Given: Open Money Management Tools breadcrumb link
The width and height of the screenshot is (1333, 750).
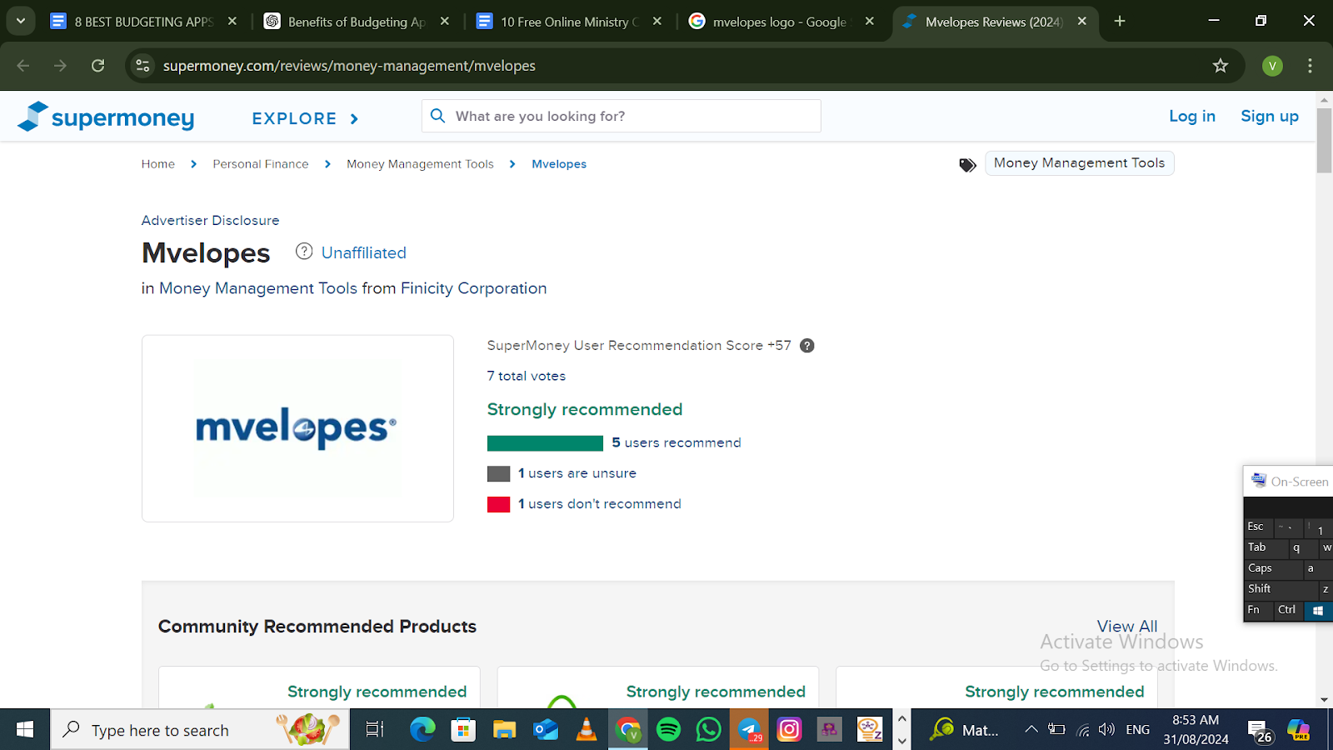Looking at the screenshot, I should pos(420,164).
